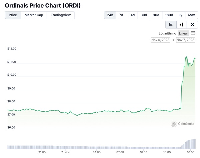Viewport: 200px width, 158px height.
Task: Expand chart to fullscreen
Action: (x=192, y=24)
